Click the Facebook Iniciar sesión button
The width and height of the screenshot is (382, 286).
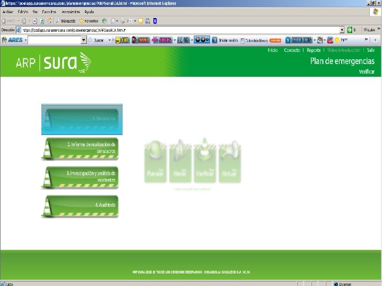(224, 40)
